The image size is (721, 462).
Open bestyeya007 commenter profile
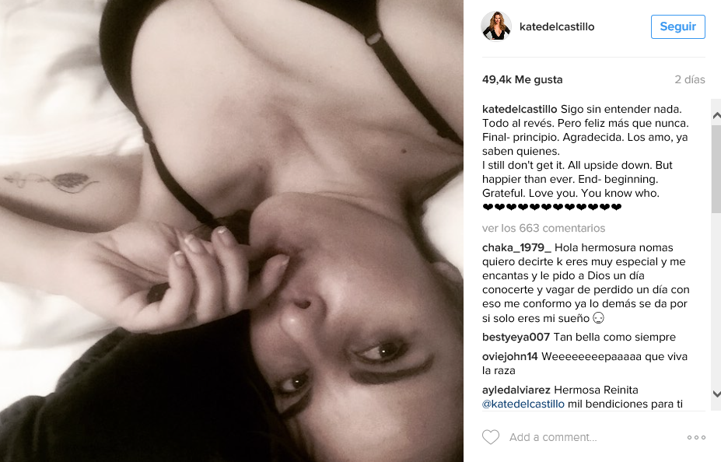coord(516,337)
